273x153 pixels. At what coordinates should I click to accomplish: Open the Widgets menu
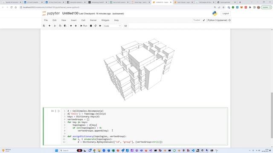[105, 20]
